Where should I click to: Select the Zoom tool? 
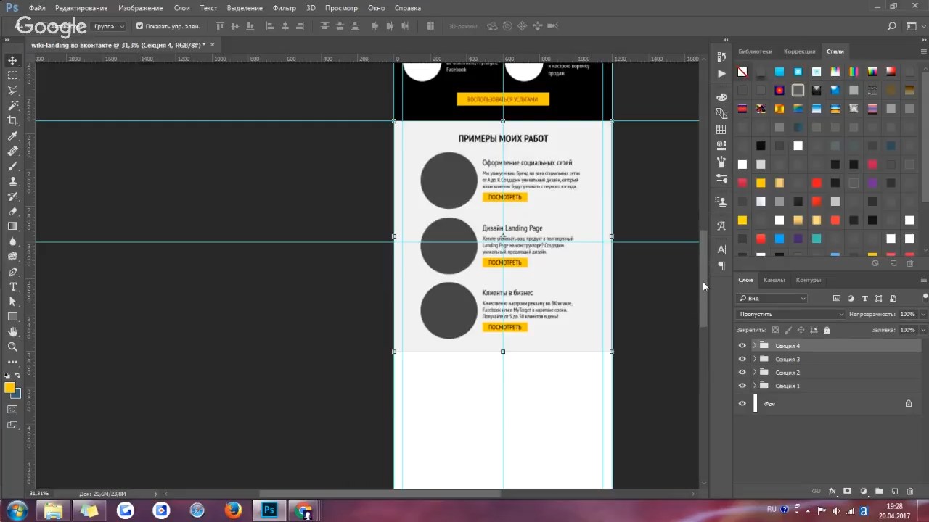pyautogui.click(x=12, y=347)
